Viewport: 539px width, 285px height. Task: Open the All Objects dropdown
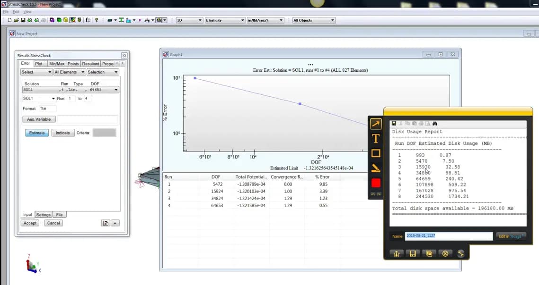click(313, 20)
